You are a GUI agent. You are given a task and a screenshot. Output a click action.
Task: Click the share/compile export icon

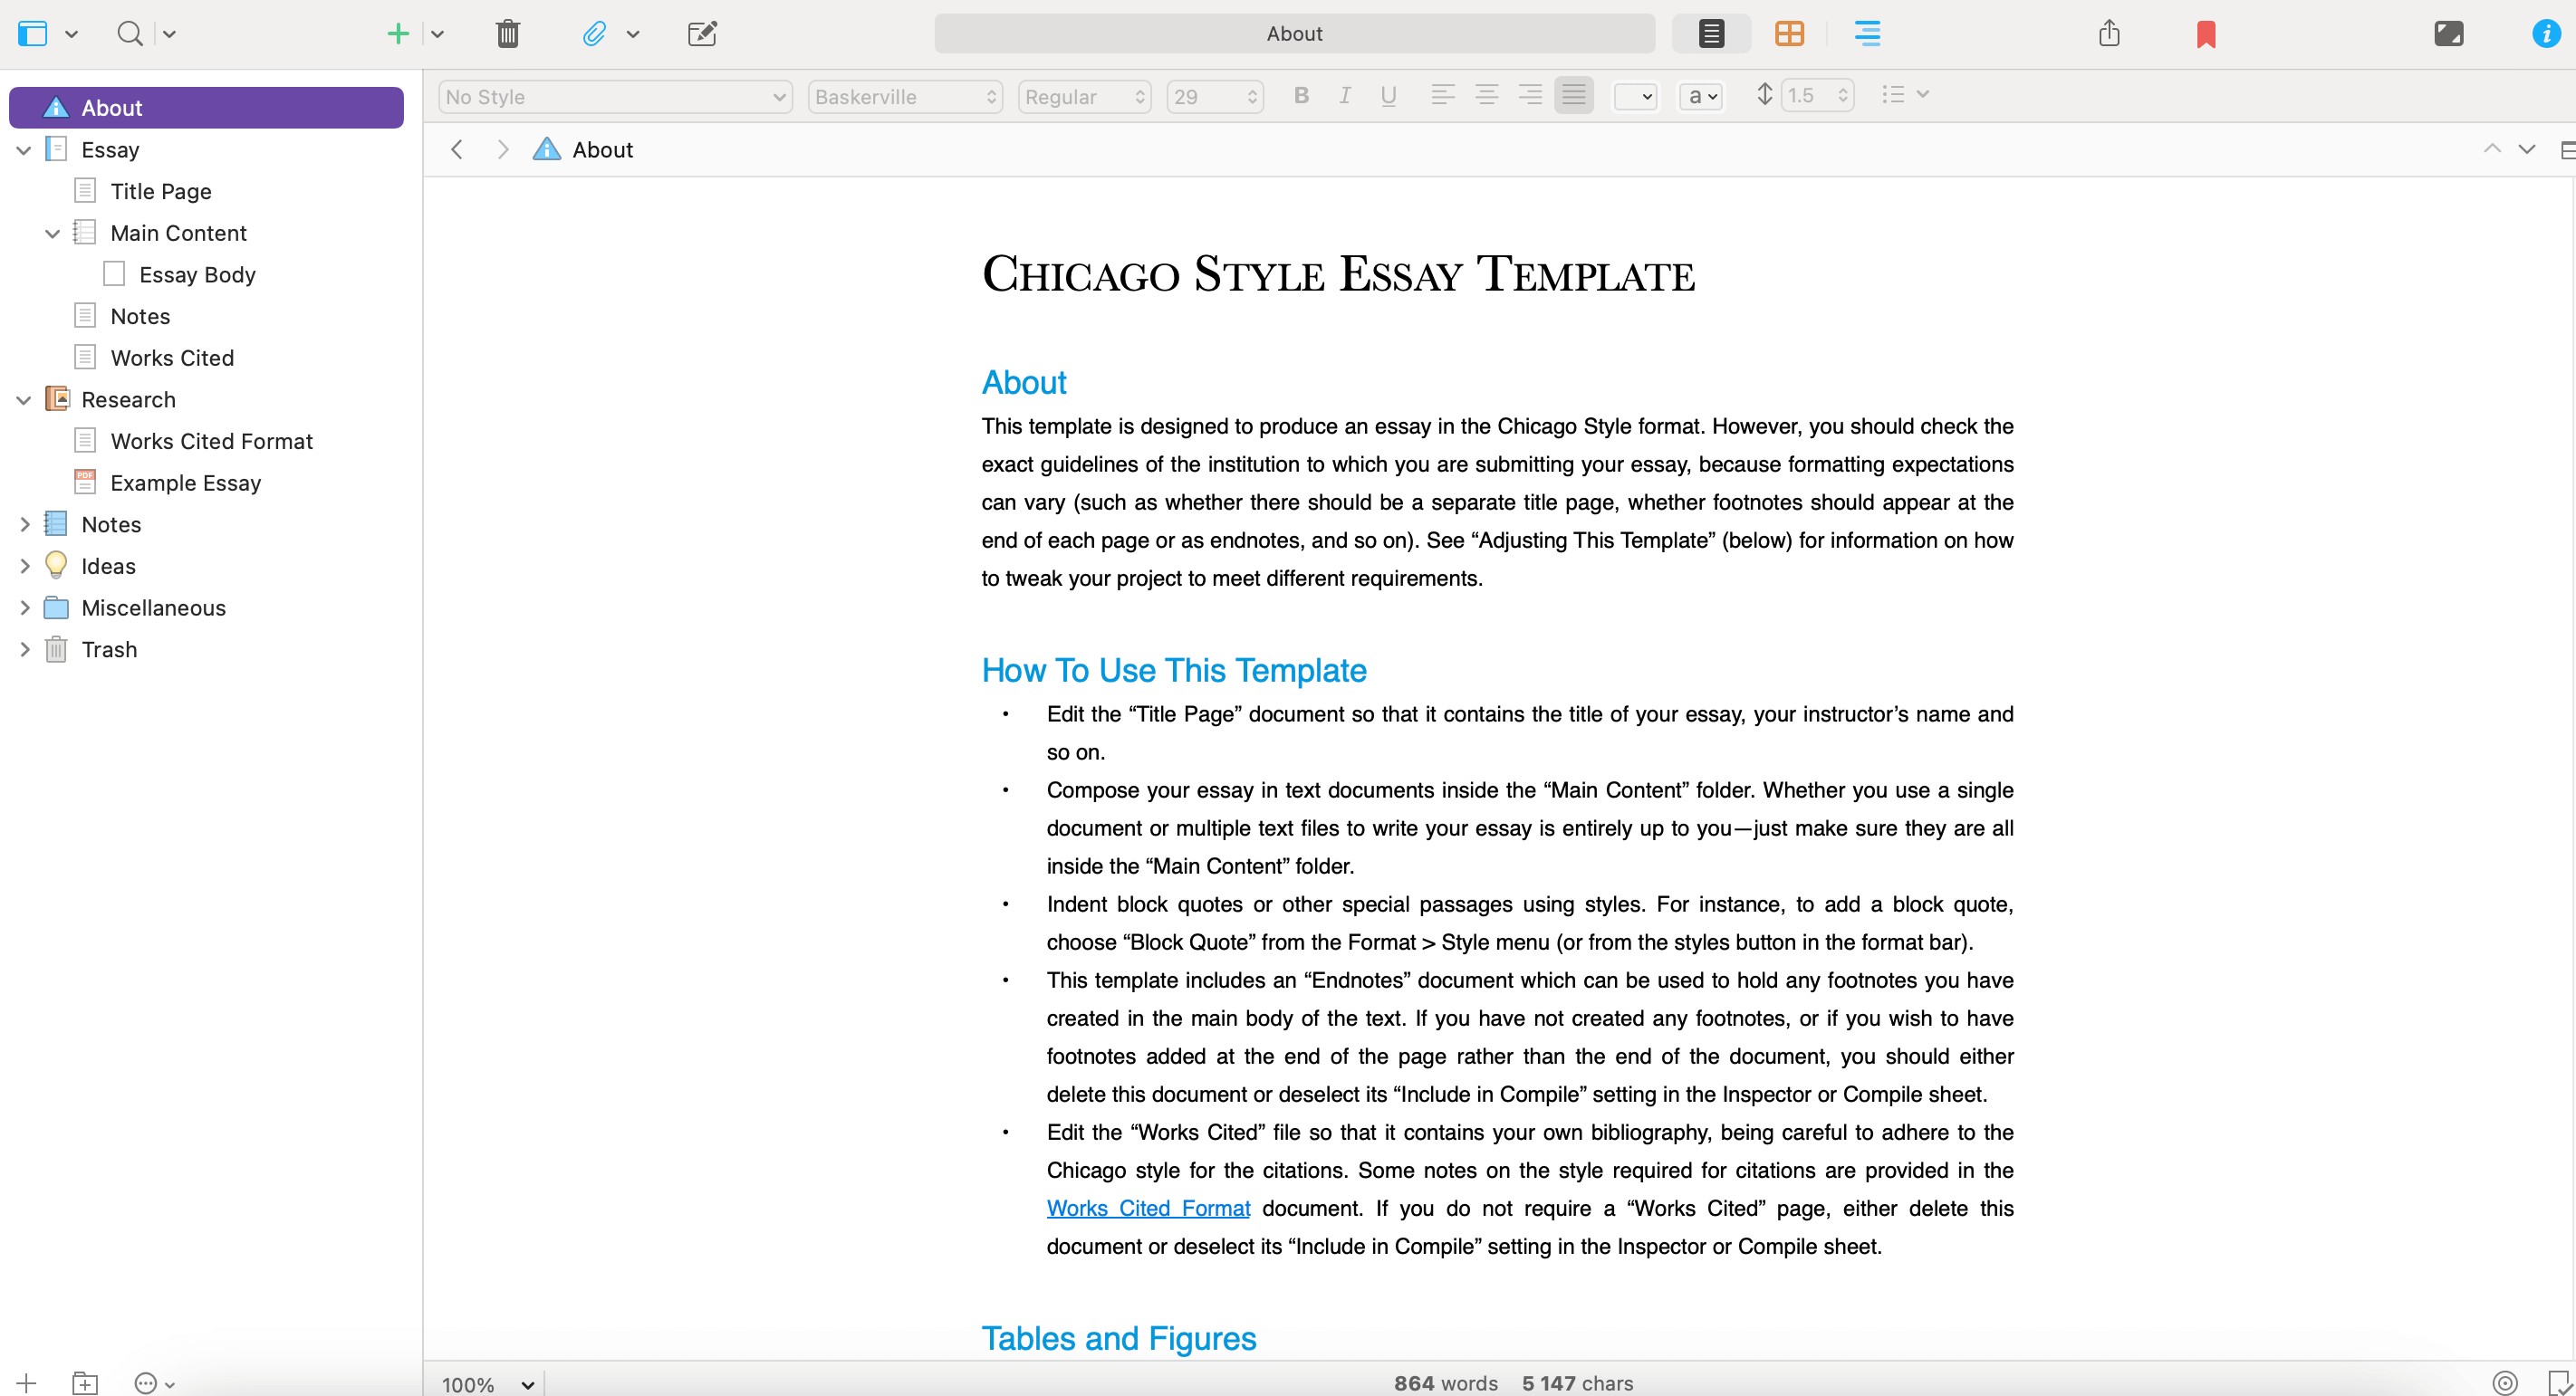coord(2109,34)
